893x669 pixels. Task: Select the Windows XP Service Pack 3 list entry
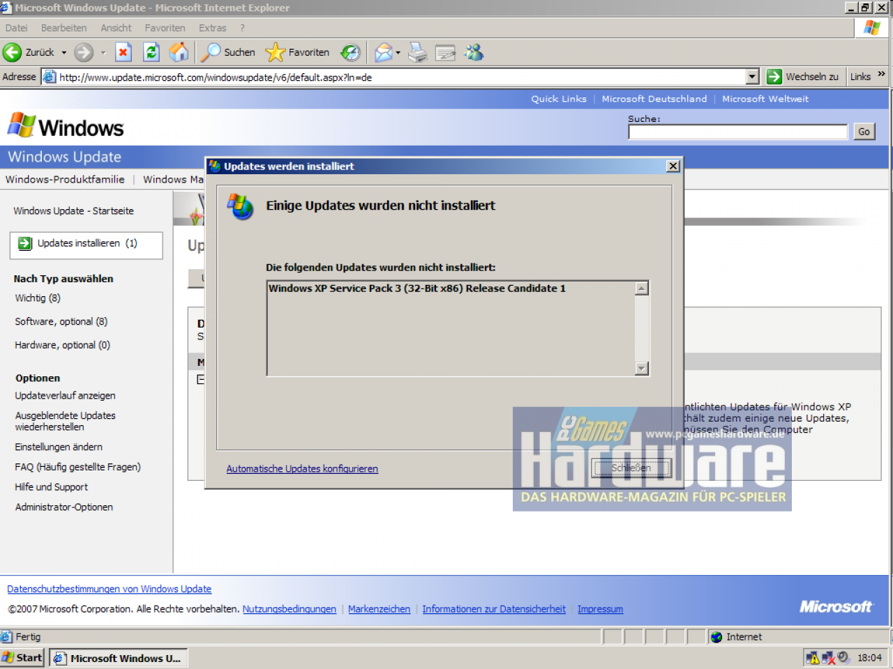(x=417, y=289)
